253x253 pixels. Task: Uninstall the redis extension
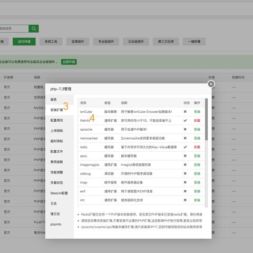pos(197,147)
